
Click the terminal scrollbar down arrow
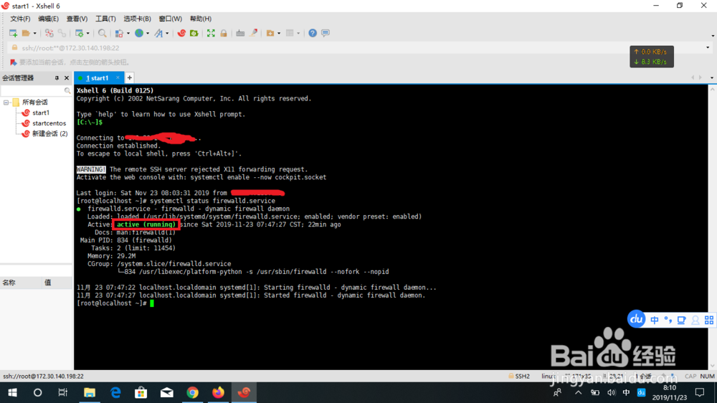(712, 366)
